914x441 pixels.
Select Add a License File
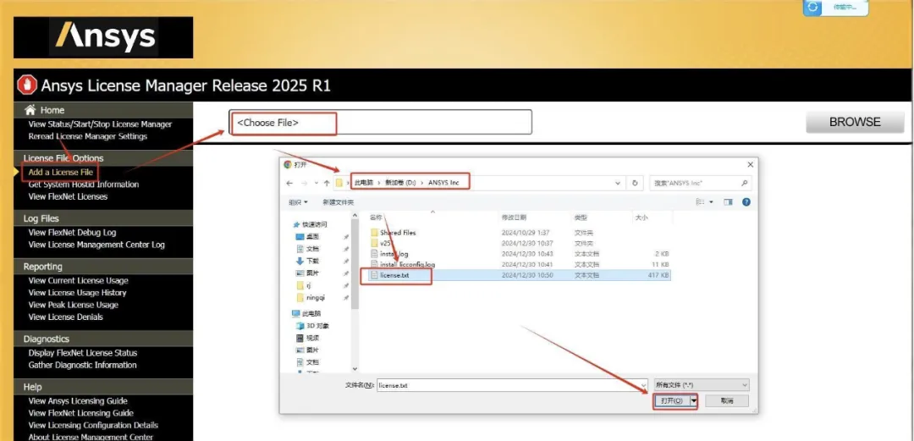[x=61, y=172]
